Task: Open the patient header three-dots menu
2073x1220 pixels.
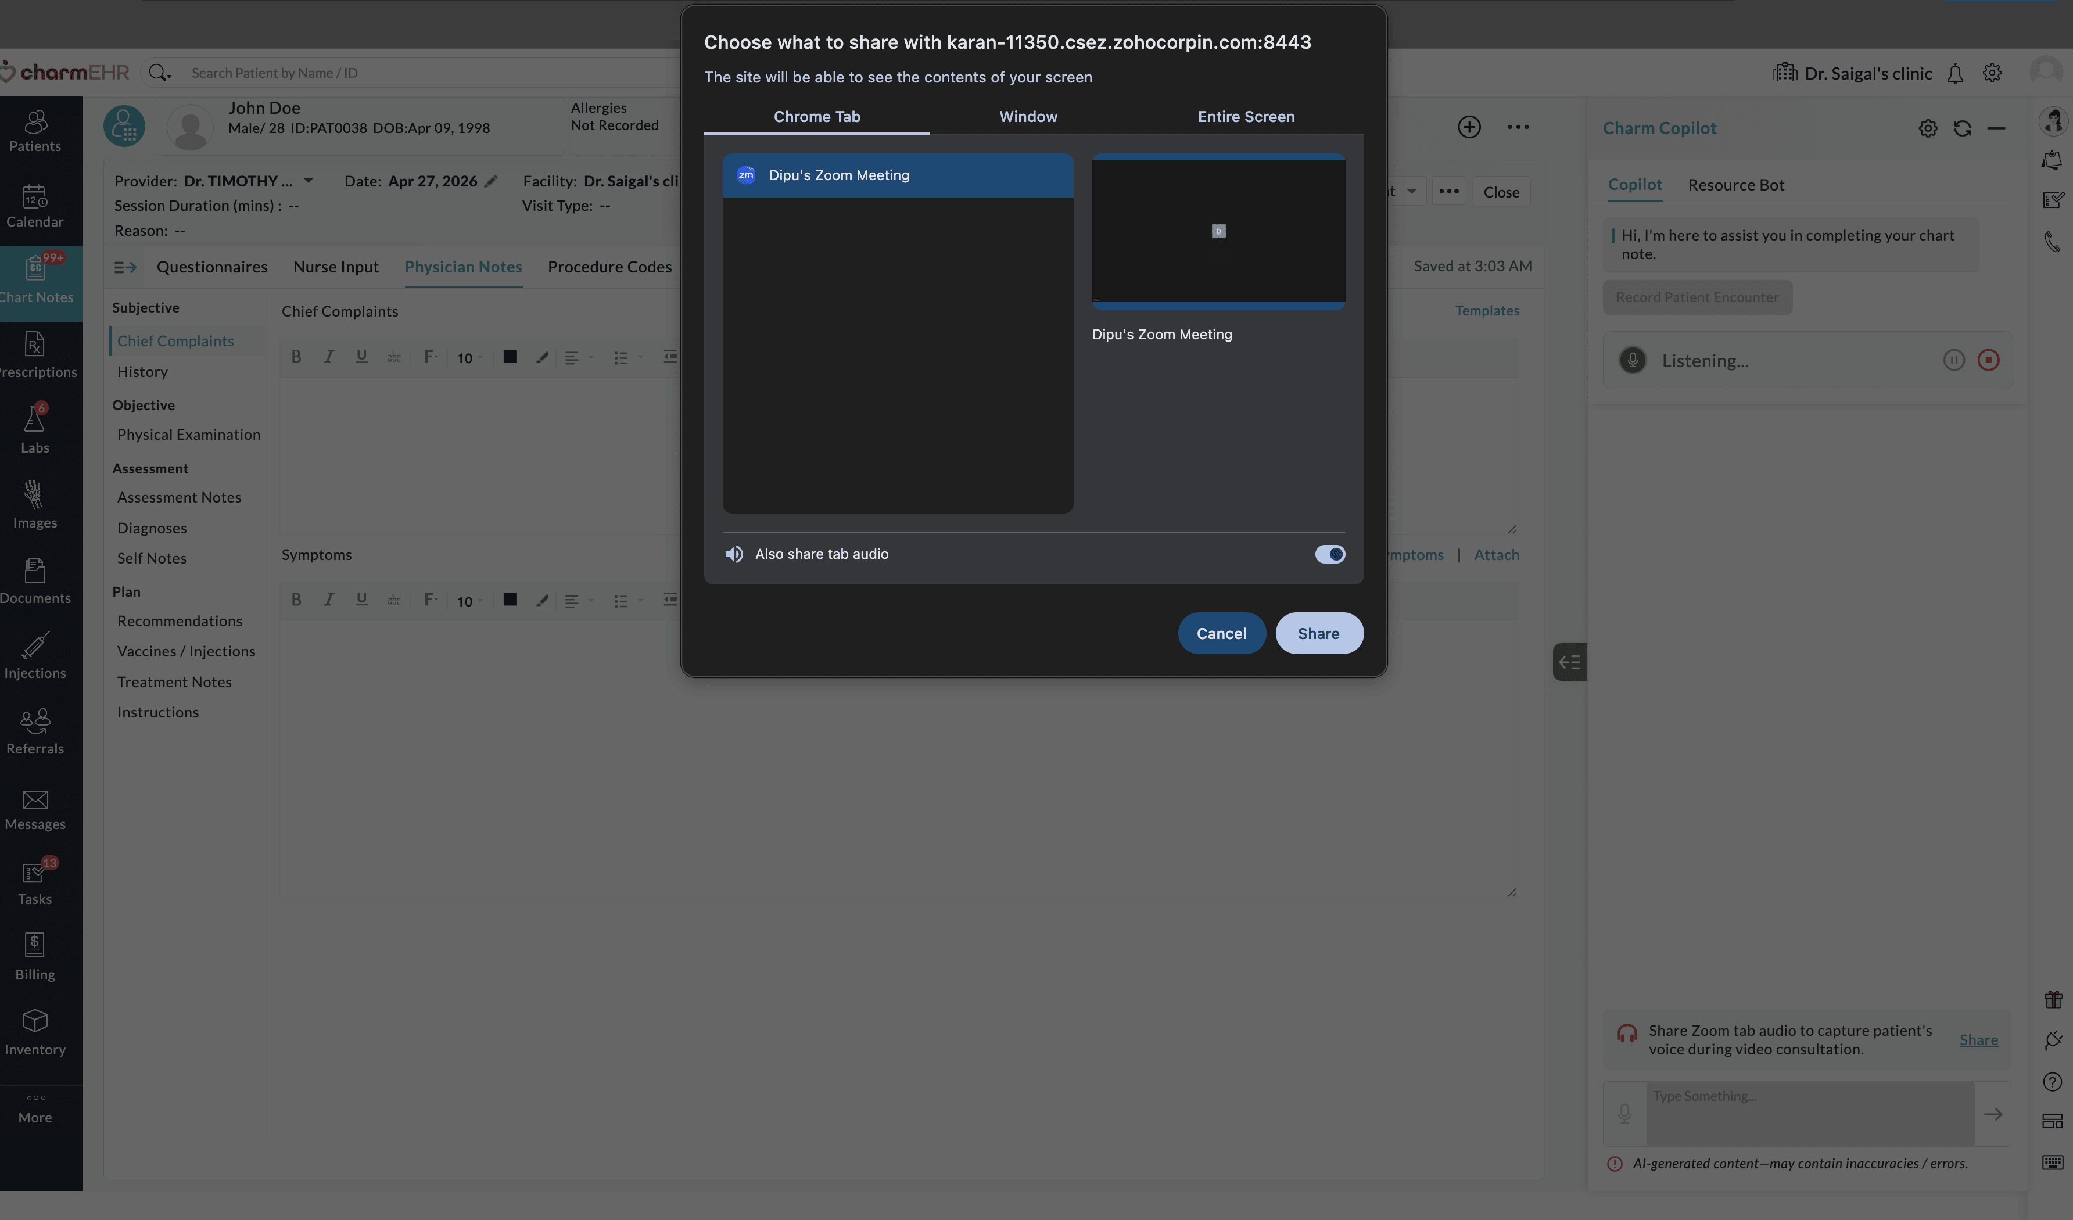Action: click(1519, 127)
